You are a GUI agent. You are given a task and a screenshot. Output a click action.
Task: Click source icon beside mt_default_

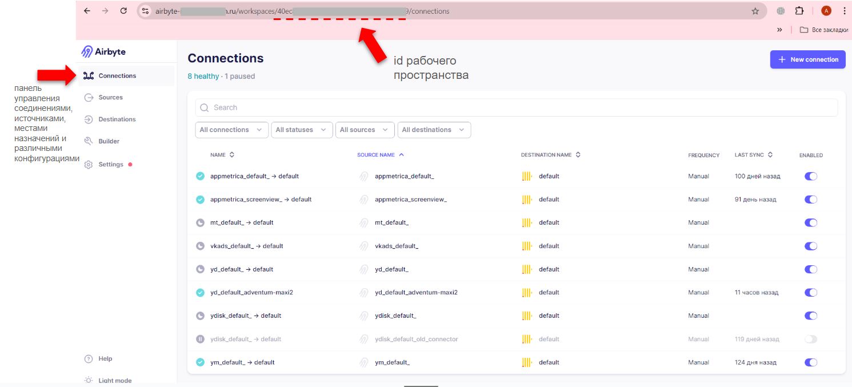click(363, 222)
